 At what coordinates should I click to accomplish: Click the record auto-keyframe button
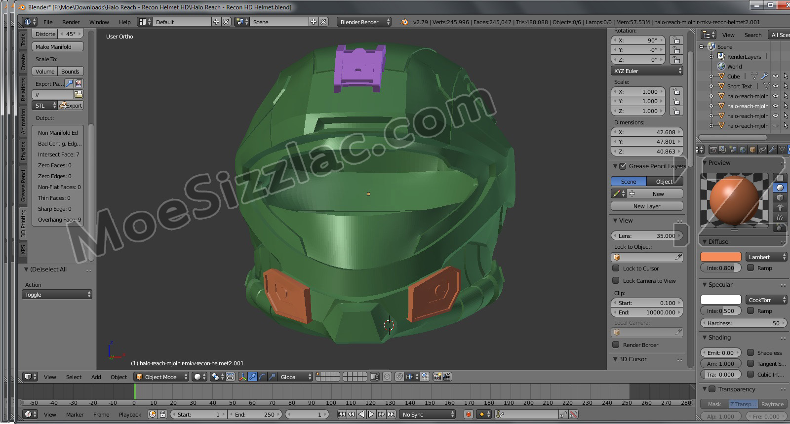[x=469, y=414]
